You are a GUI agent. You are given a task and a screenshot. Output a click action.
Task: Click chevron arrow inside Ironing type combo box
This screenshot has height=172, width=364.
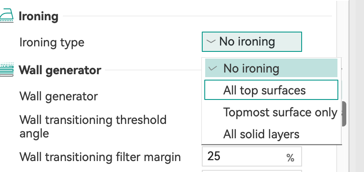tap(211, 42)
